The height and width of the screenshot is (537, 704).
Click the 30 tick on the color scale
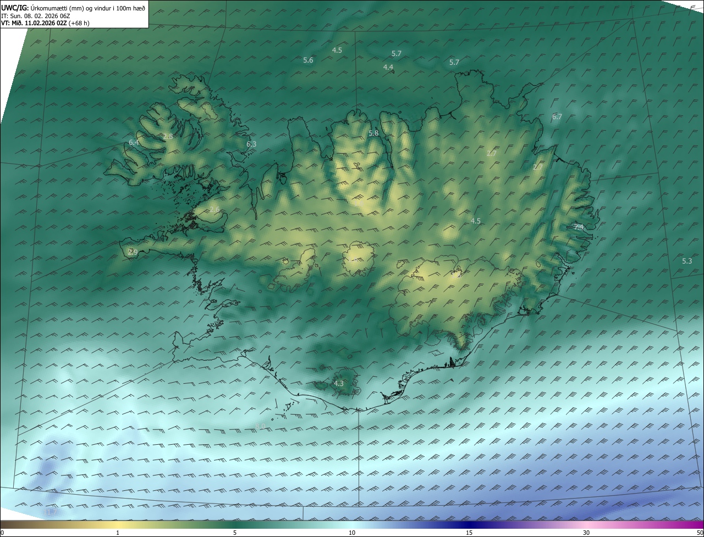[586, 533]
